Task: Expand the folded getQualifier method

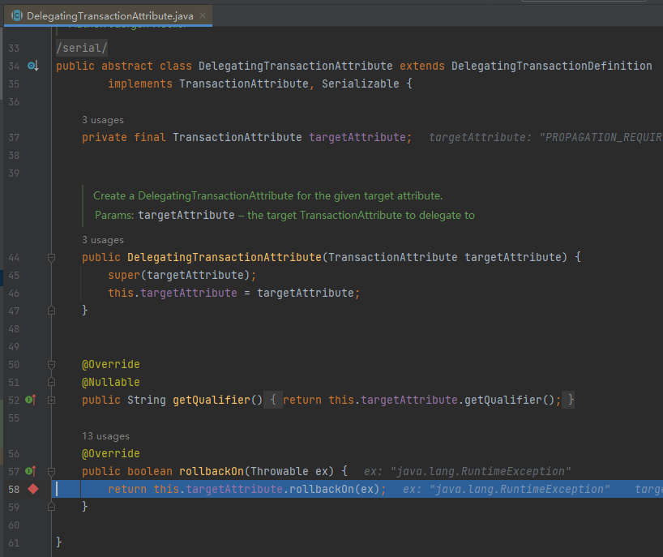Action: coord(51,400)
